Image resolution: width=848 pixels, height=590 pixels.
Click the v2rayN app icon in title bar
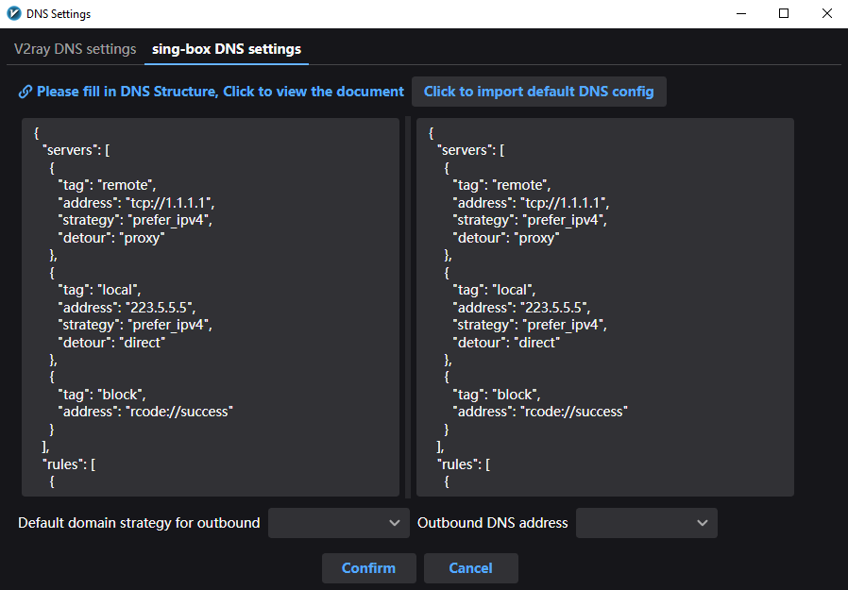pyautogui.click(x=14, y=13)
